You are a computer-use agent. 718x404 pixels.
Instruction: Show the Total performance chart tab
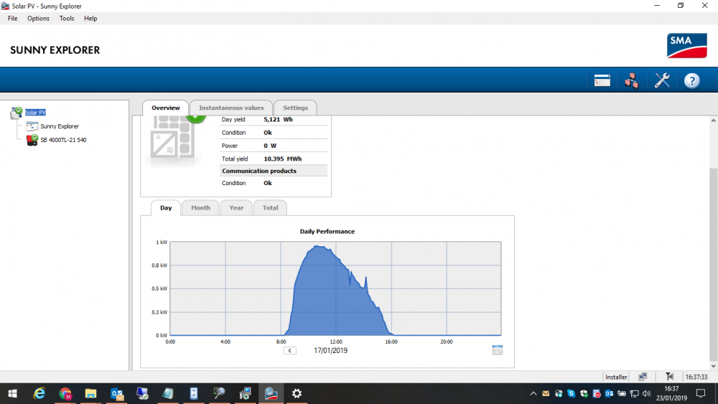tap(270, 207)
